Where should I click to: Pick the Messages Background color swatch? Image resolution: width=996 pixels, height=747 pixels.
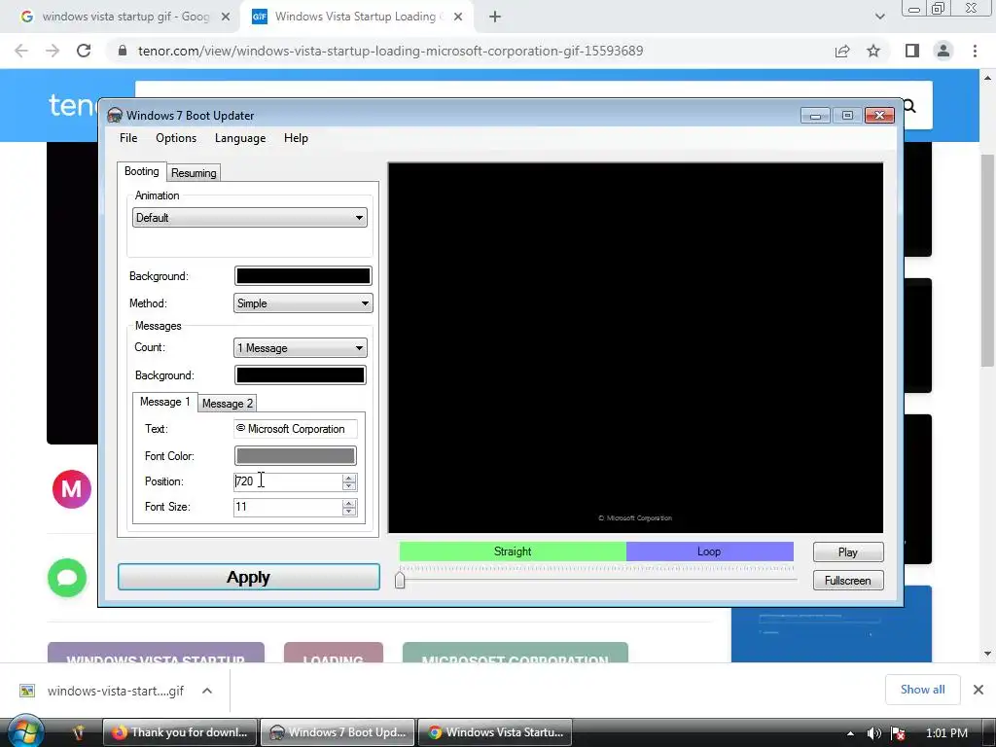click(x=300, y=375)
